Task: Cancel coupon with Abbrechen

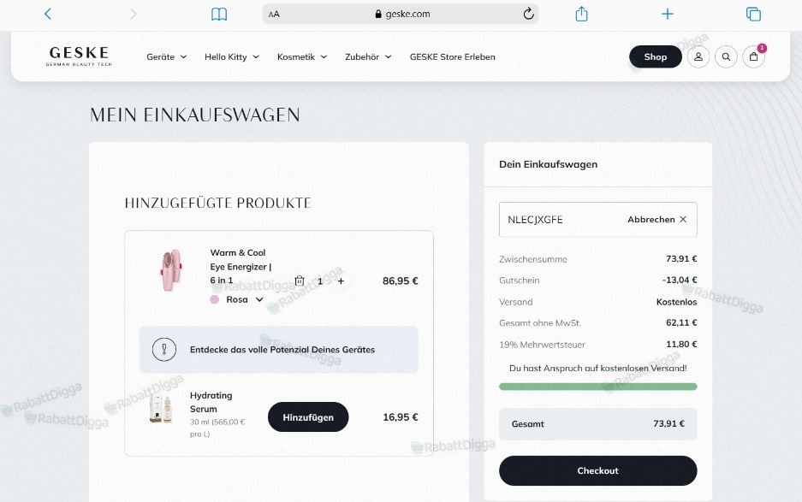Action: 656,220
